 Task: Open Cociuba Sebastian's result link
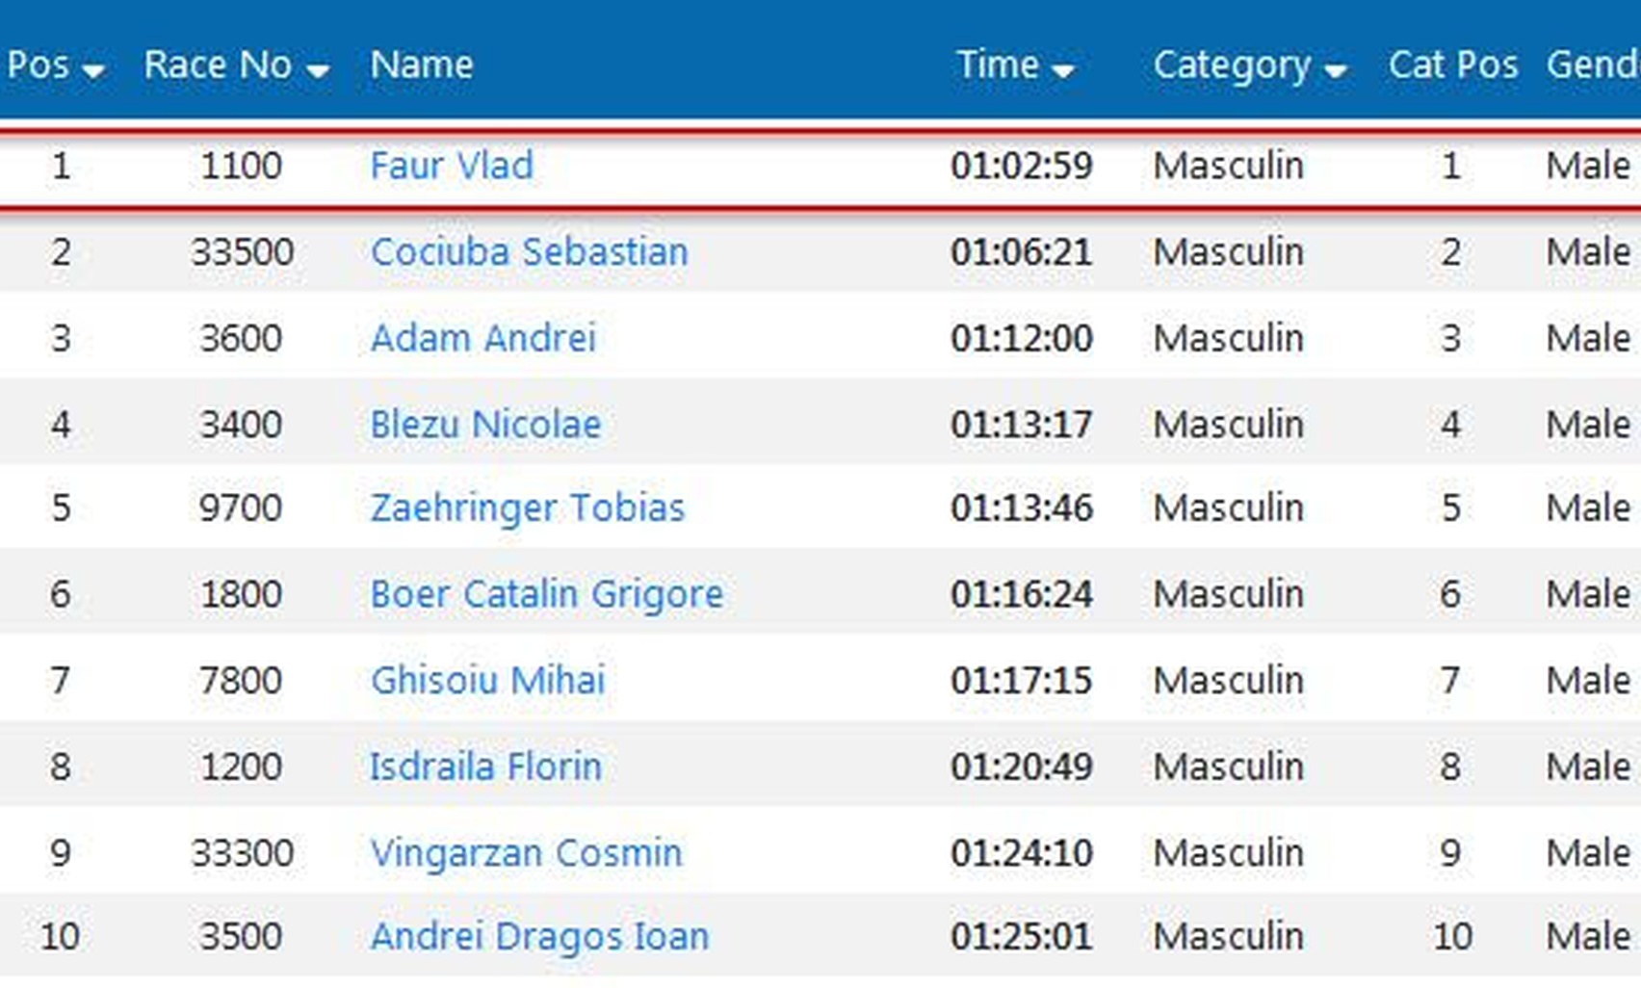pyautogui.click(x=529, y=252)
